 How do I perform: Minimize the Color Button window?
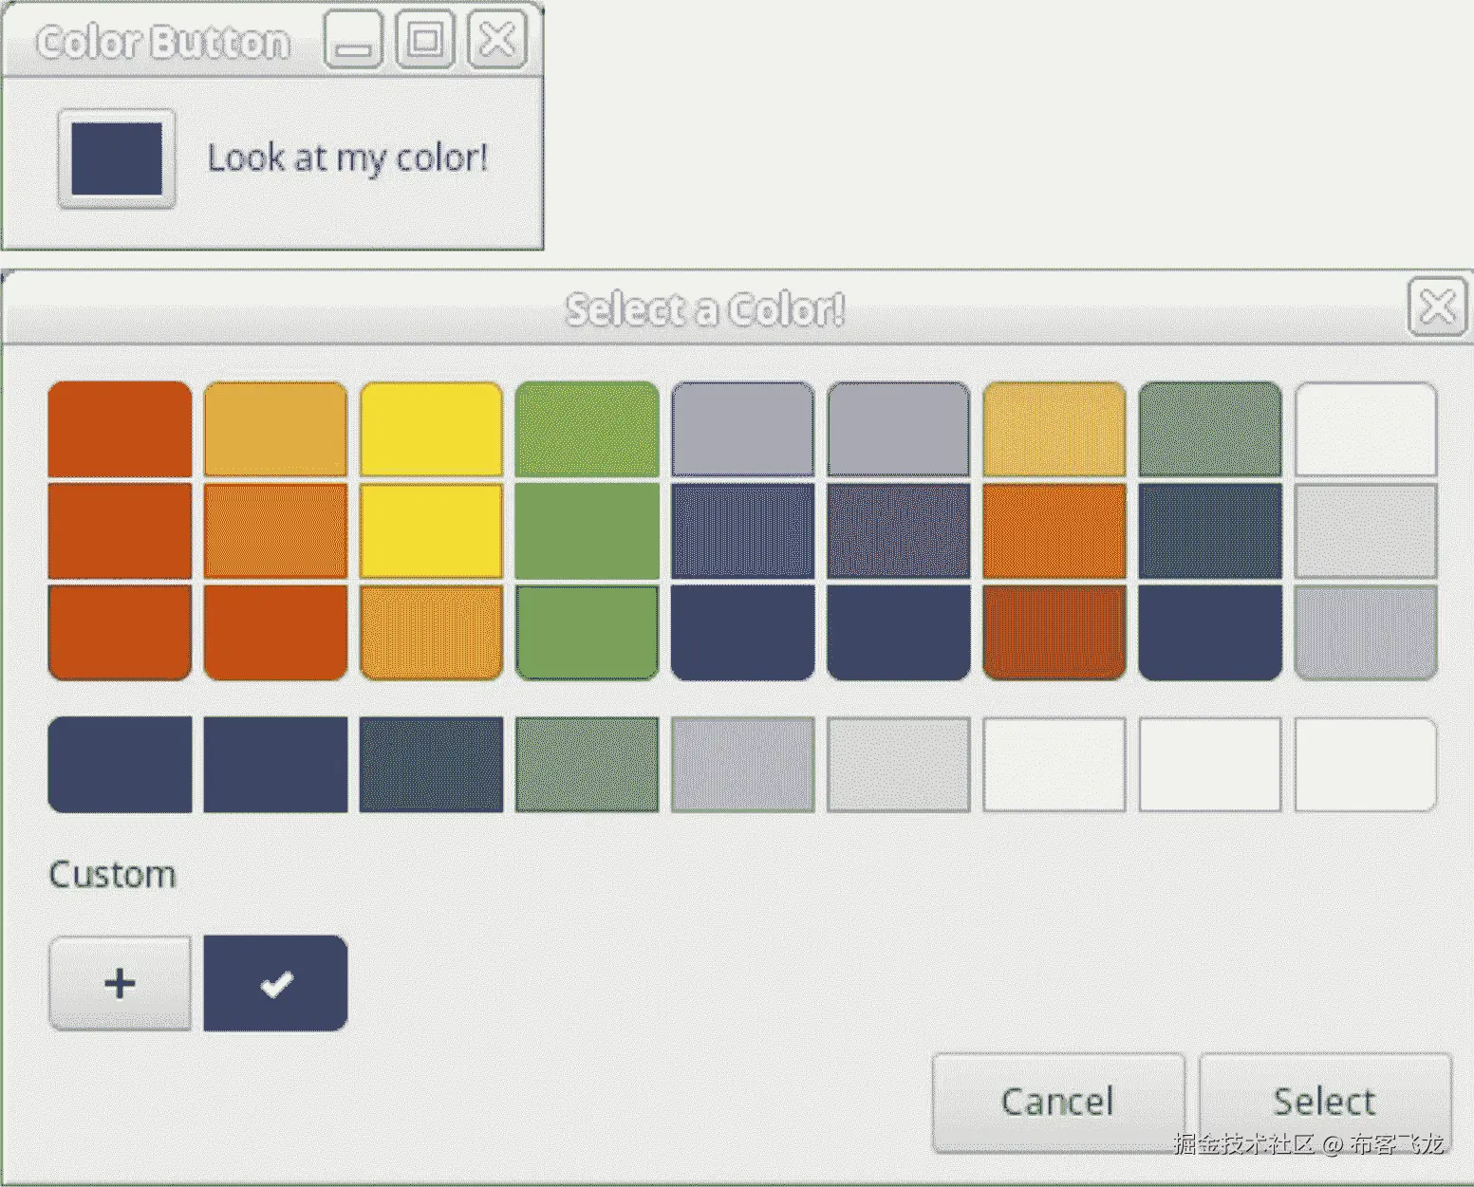353,40
